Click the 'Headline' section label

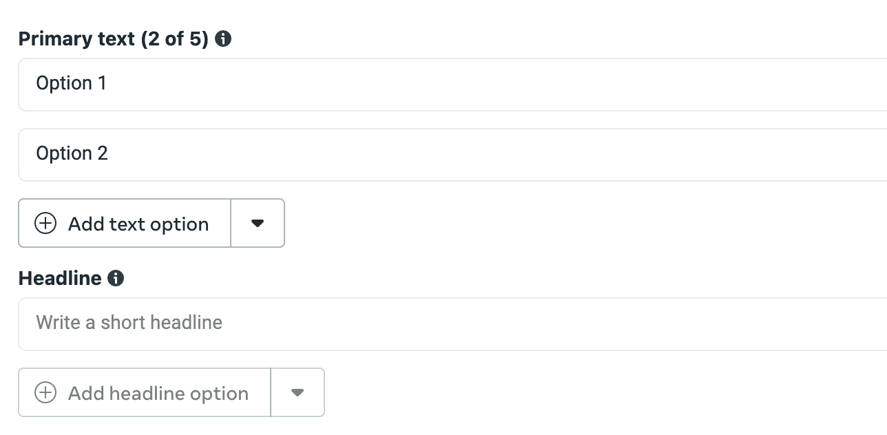(x=60, y=279)
